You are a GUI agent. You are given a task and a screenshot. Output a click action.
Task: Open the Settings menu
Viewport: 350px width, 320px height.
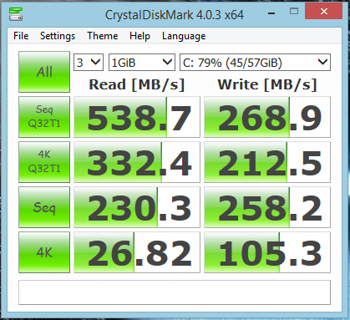[58, 36]
